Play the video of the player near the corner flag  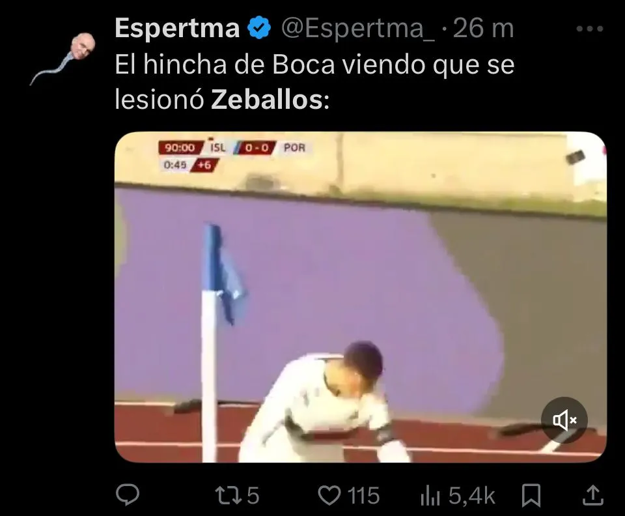pyautogui.click(x=360, y=297)
